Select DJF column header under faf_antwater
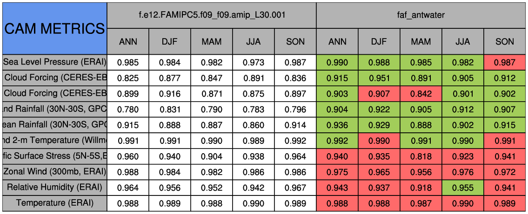 pos(379,42)
